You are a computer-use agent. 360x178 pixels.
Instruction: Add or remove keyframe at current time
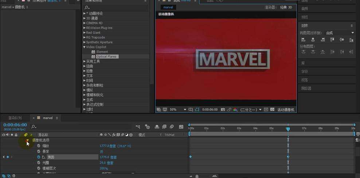8,157
